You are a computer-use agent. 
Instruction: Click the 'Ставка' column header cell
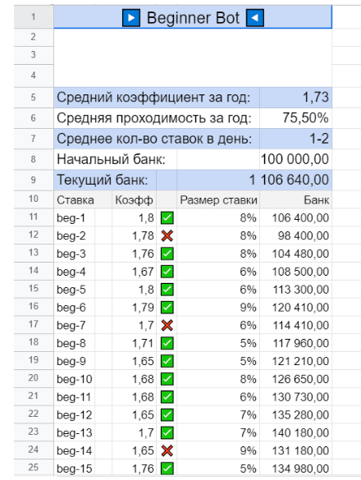coord(83,199)
